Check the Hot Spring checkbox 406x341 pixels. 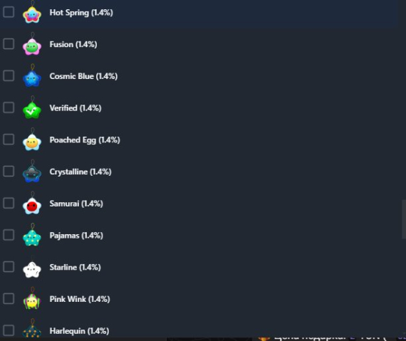click(9, 12)
